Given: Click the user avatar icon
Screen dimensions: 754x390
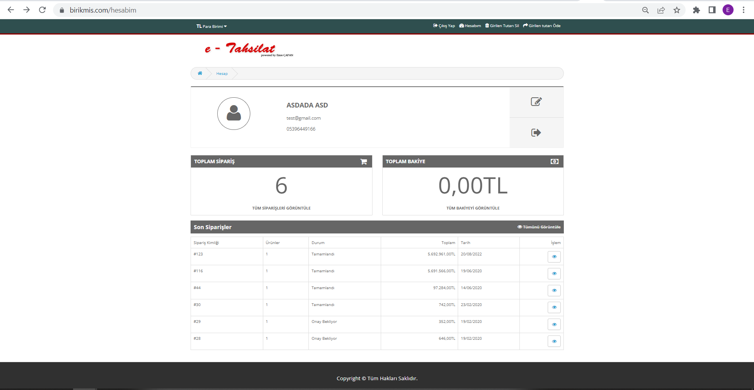Looking at the screenshot, I should click(234, 113).
